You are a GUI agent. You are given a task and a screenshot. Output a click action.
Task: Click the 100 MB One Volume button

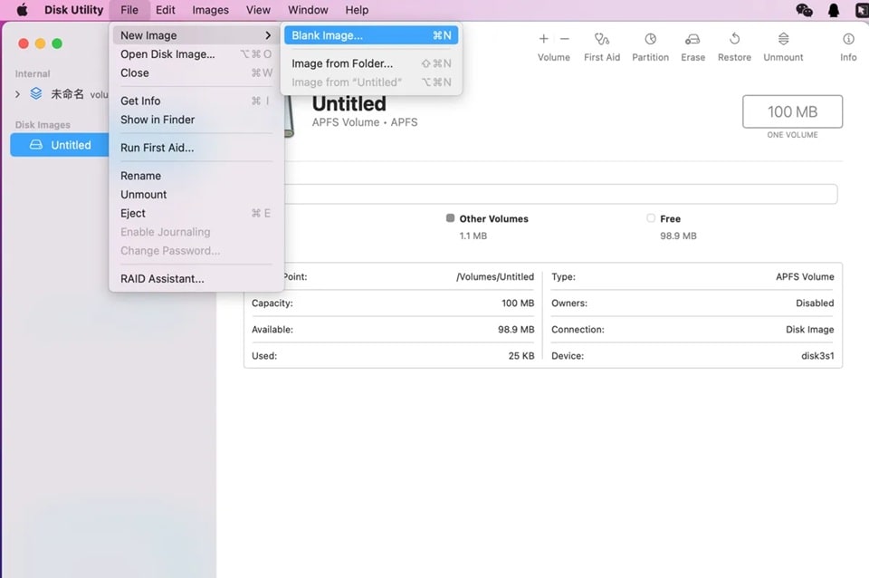pos(792,111)
